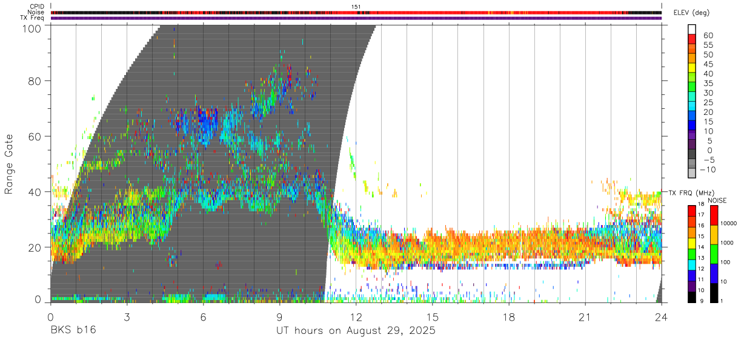Pick the white top segment of ELEV colorbar
This screenshot has width=744, height=343.
(x=692, y=29)
